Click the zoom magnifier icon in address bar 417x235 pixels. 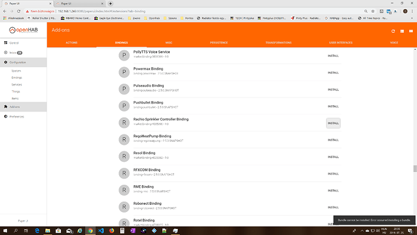[x=366, y=11]
